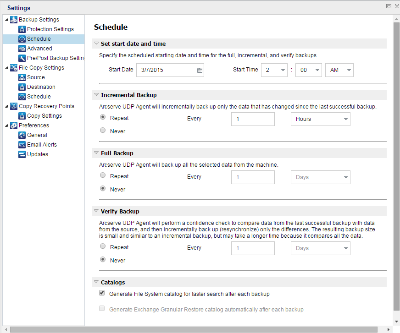Click the Destination icon under File Copy Settings

(x=22, y=87)
